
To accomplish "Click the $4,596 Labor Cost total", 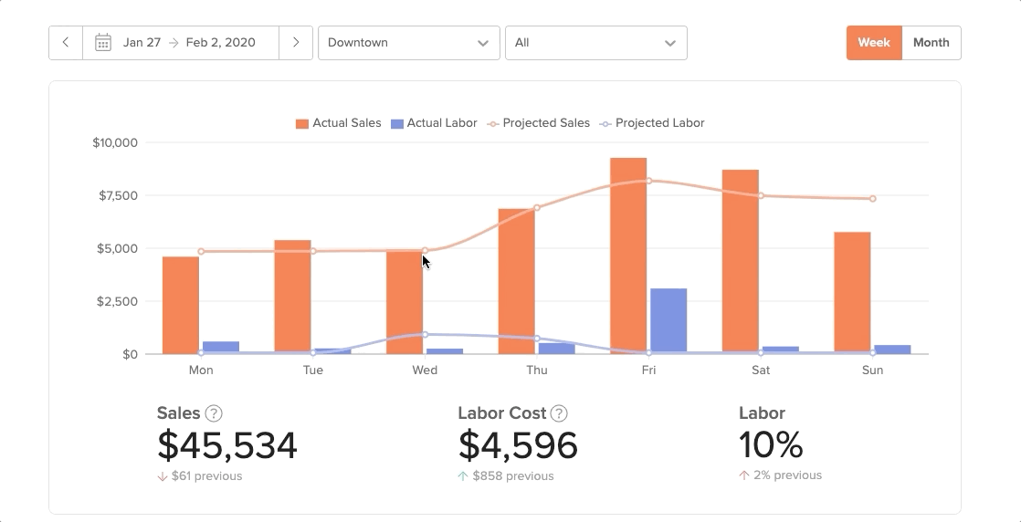I will pyautogui.click(x=518, y=445).
